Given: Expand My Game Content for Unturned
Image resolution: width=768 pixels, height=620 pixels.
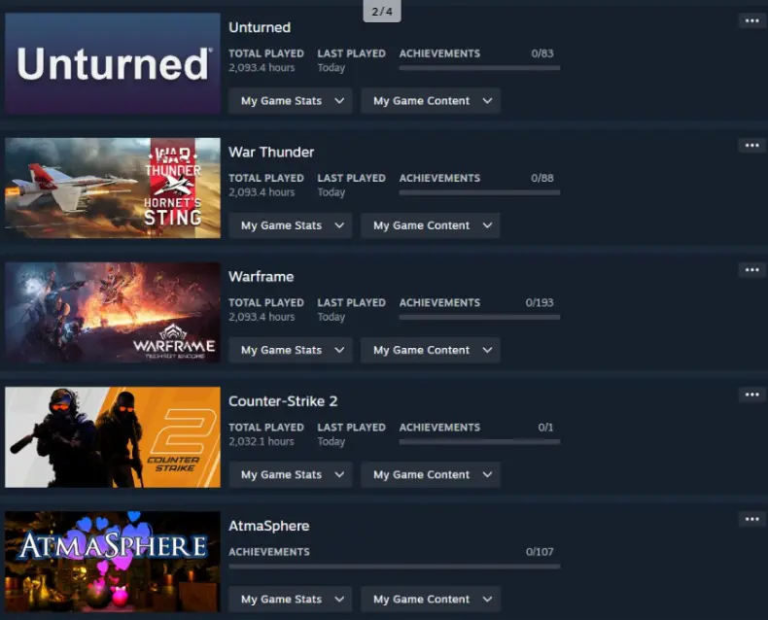Looking at the screenshot, I should (x=431, y=101).
